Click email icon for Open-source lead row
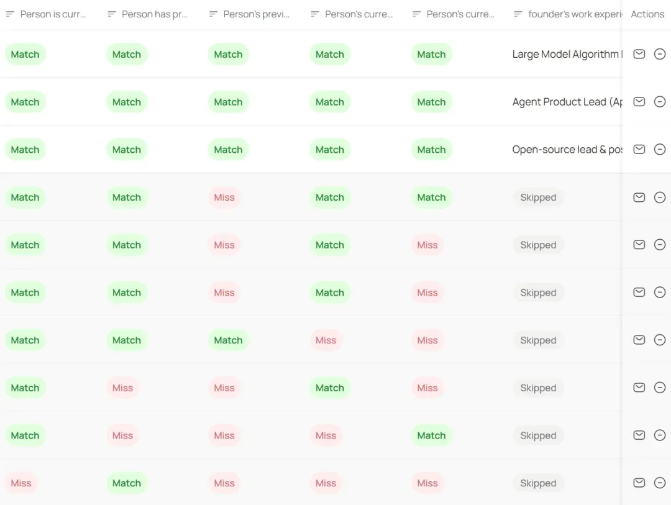This screenshot has width=671, height=505. click(x=639, y=149)
